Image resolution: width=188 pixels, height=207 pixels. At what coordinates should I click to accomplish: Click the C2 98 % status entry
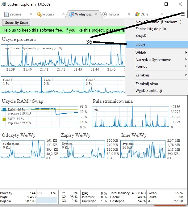69,197
